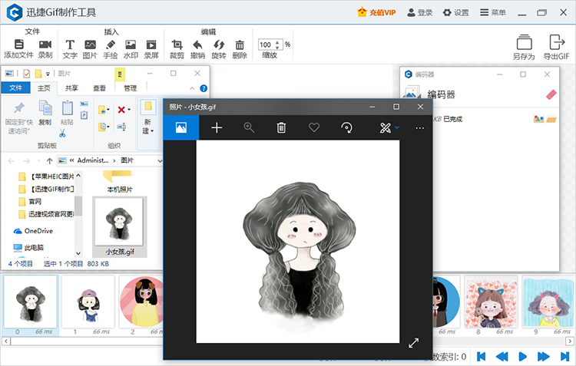This screenshot has width=576, height=366.
Task: Favorite the photo with heart icon
Action: [x=313, y=127]
